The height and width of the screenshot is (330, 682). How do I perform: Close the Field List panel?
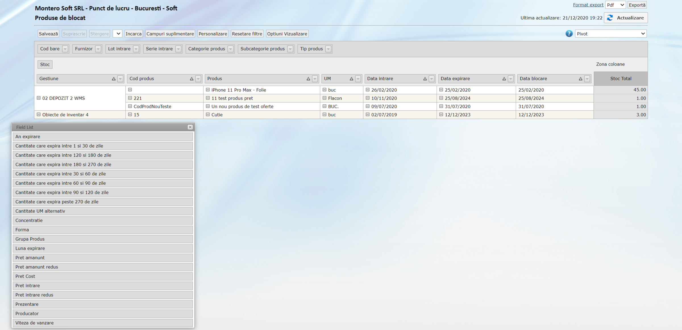pos(190,127)
